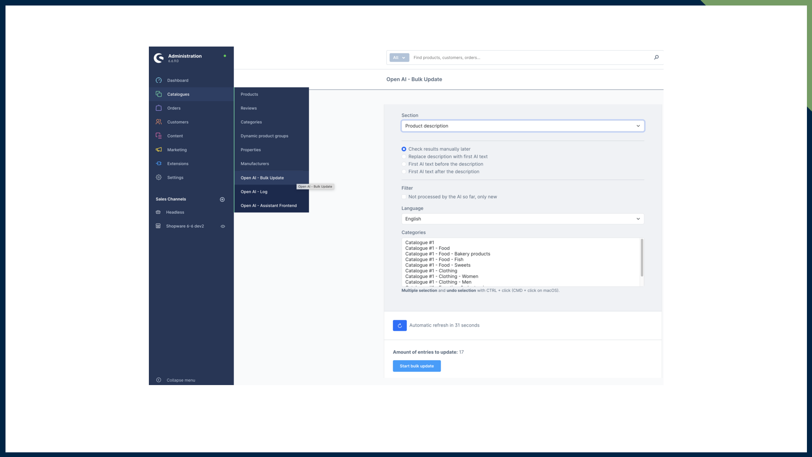Screen dimensions: 812x457
Task: Click the Marketing megaphone icon
Action: coord(159,150)
